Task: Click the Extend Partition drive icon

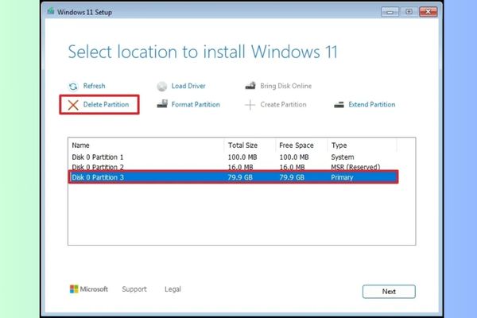Action: coord(339,105)
